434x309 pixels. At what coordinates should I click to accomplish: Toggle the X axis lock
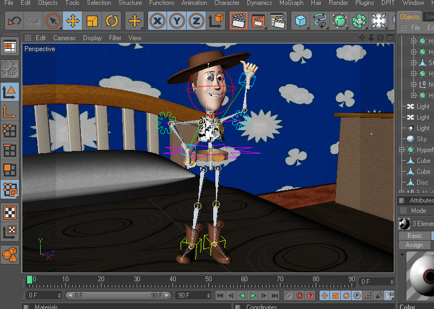point(157,21)
